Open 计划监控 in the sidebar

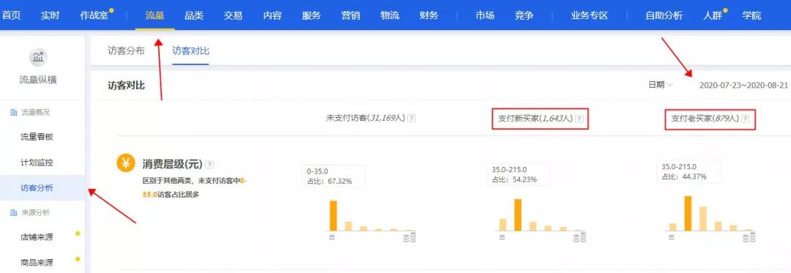(37, 162)
